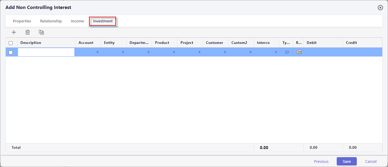
Task: Open the rule editor icon in row
Action: pyautogui.click(x=299, y=52)
